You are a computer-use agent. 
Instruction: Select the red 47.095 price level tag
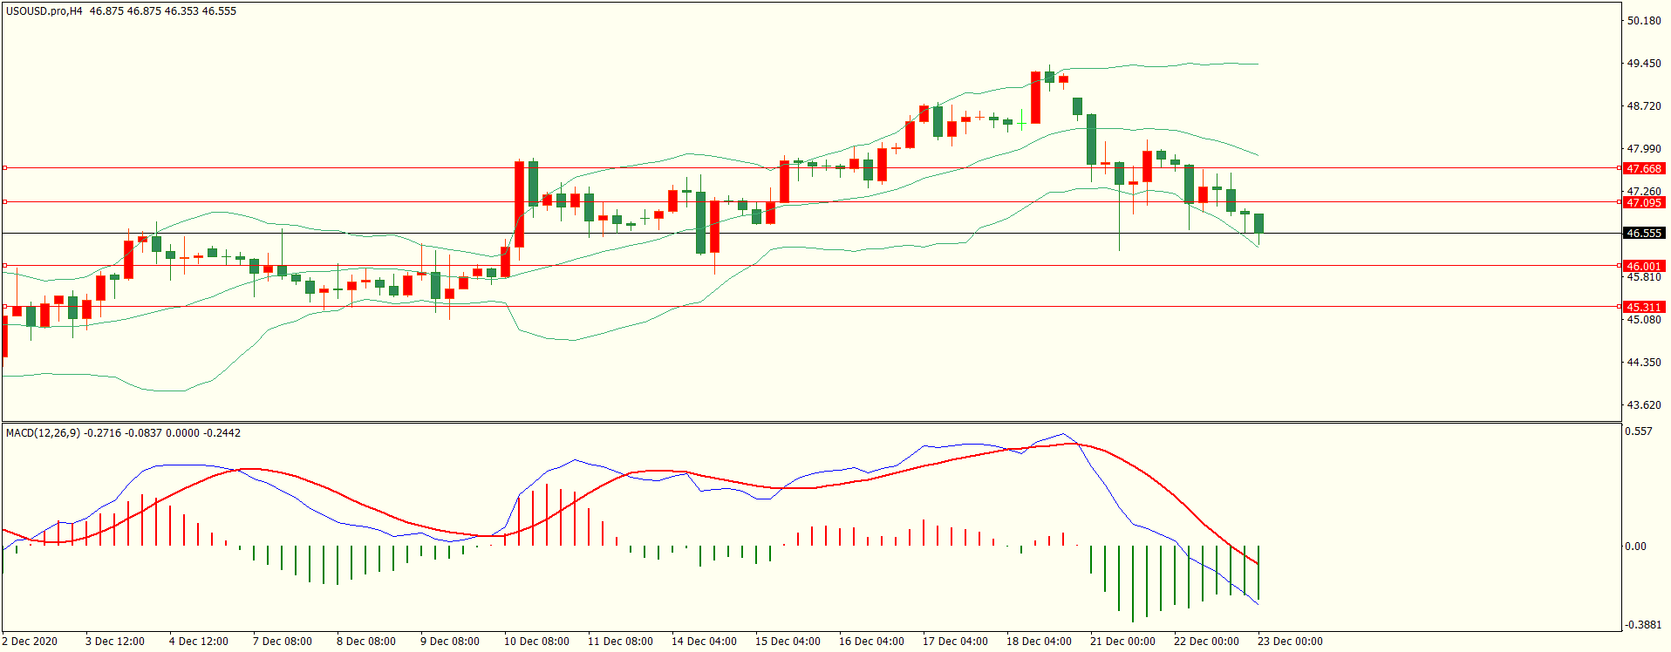(1643, 202)
